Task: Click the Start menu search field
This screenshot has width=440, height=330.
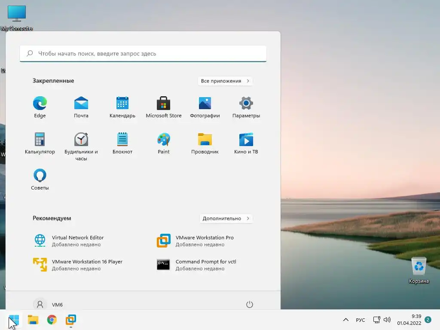Action: (143, 53)
